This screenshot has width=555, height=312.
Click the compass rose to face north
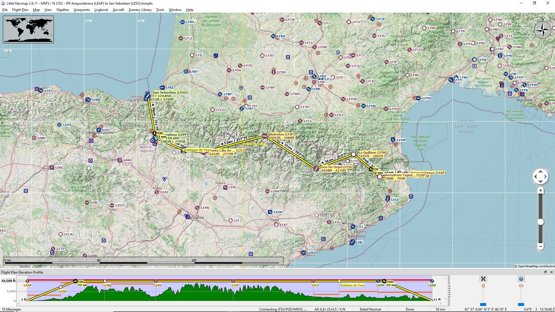click(542, 30)
